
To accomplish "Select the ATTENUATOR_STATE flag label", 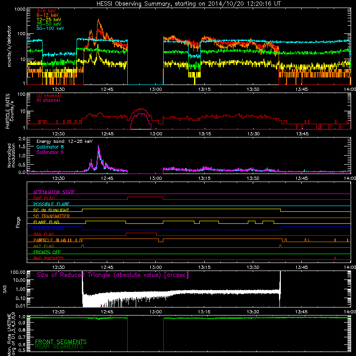I will 54,192.
